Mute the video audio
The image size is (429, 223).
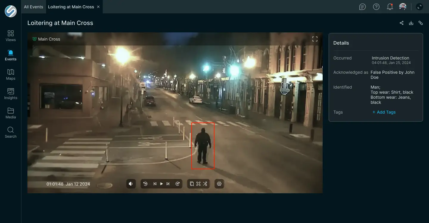tap(130, 184)
